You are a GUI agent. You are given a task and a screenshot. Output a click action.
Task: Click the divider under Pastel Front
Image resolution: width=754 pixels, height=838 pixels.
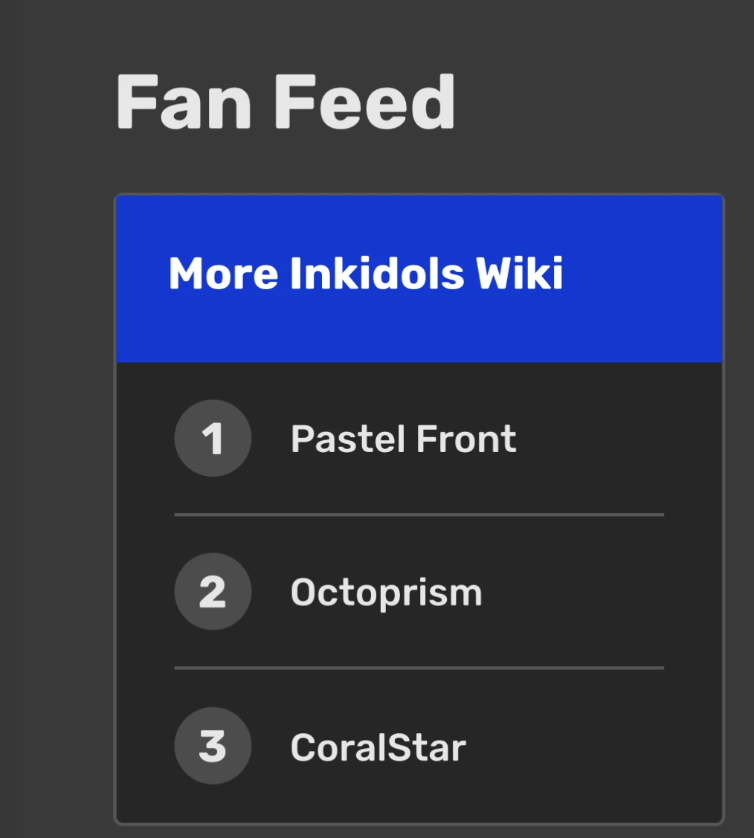[418, 514]
